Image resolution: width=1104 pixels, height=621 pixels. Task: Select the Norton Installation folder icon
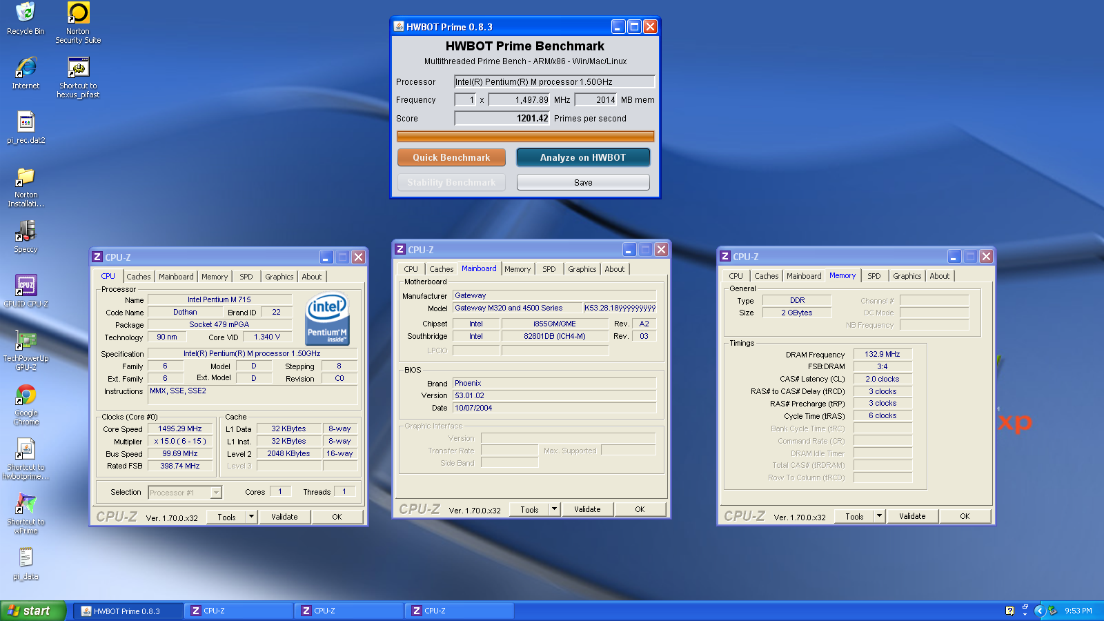[x=26, y=186]
